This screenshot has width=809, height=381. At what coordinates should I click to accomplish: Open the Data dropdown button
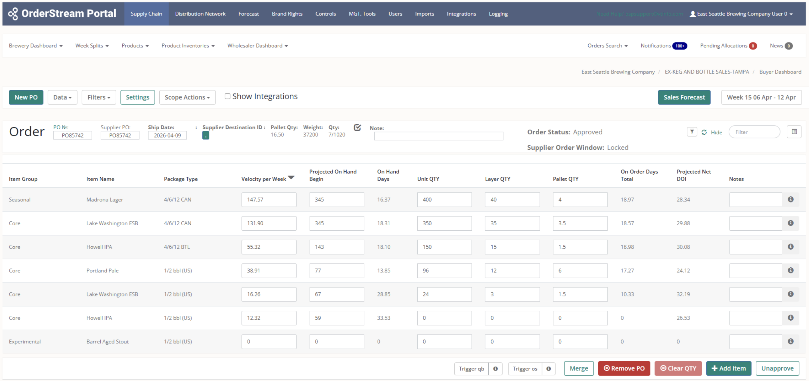coord(62,97)
